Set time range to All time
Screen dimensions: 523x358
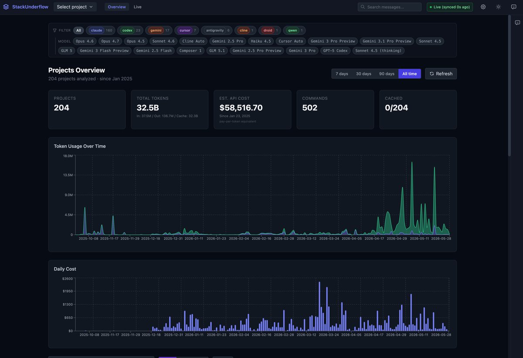(x=410, y=74)
